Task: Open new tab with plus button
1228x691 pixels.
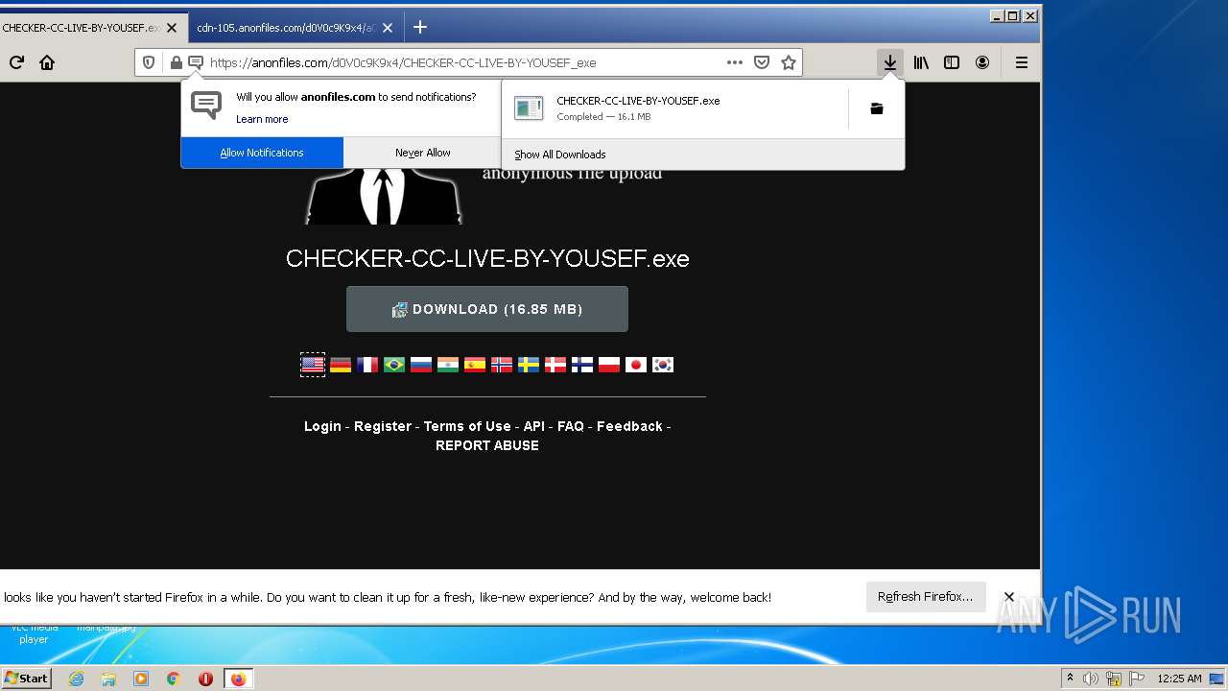Action: coord(419,27)
